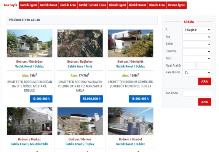Open Satılık Konut / Müstakil Villa link

[x=29, y=144]
